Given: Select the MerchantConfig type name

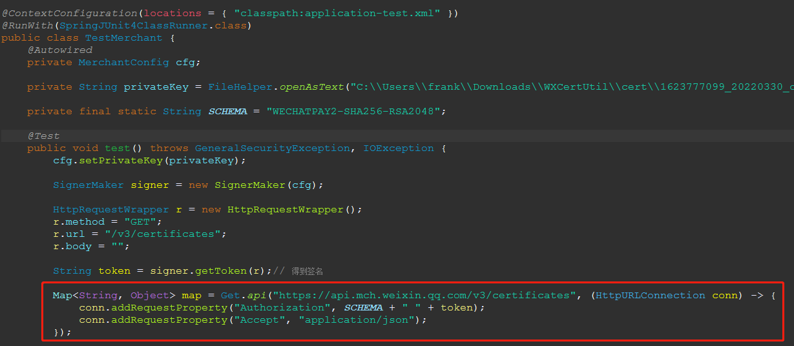Looking at the screenshot, I should 124,63.
